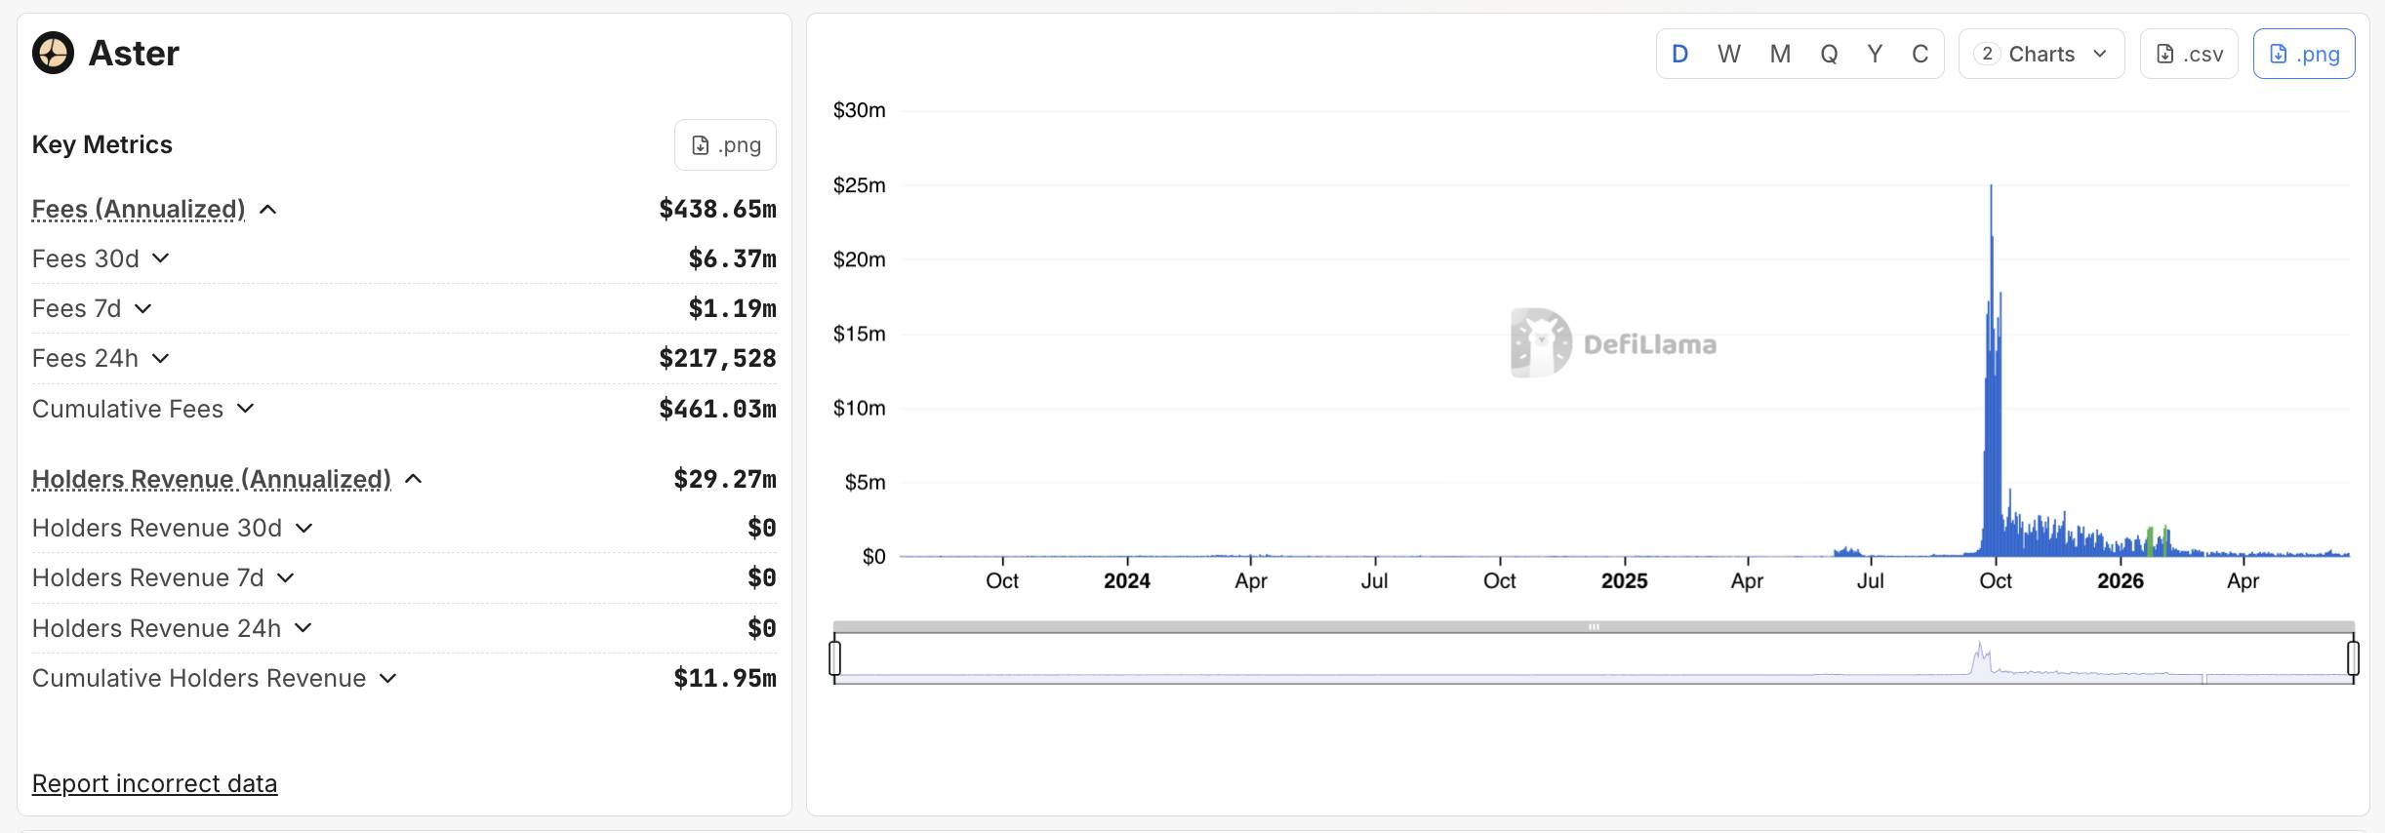Open the 2 Charts dropdown
Viewport: 2385px width, 833px height.
tap(2041, 54)
